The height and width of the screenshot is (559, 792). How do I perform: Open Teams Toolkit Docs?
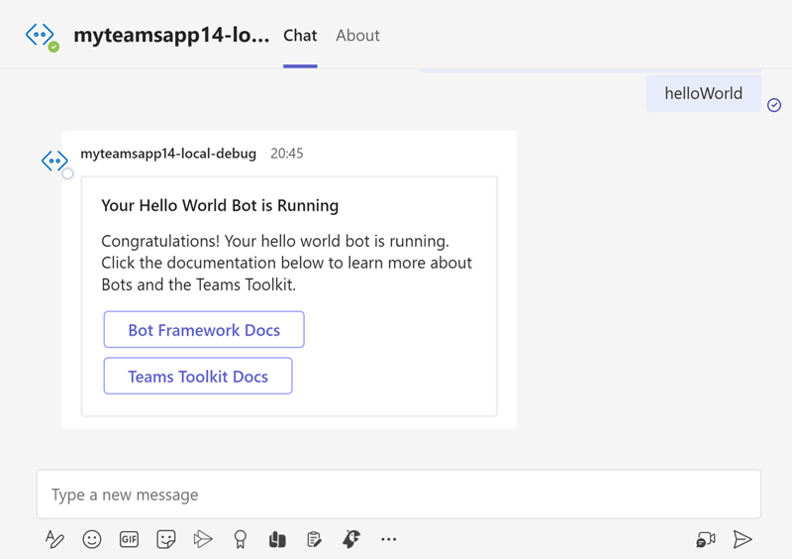pyautogui.click(x=198, y=377)
